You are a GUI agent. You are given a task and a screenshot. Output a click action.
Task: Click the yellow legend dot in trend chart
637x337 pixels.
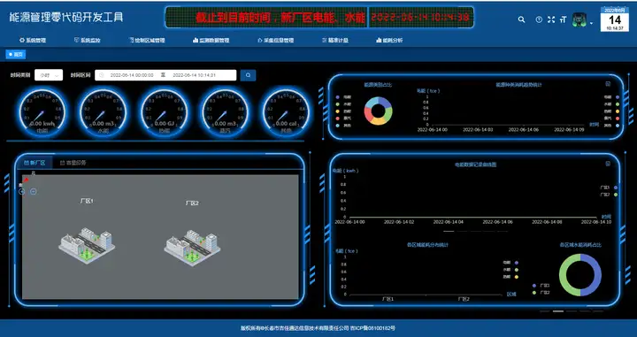tap(618, 111)
